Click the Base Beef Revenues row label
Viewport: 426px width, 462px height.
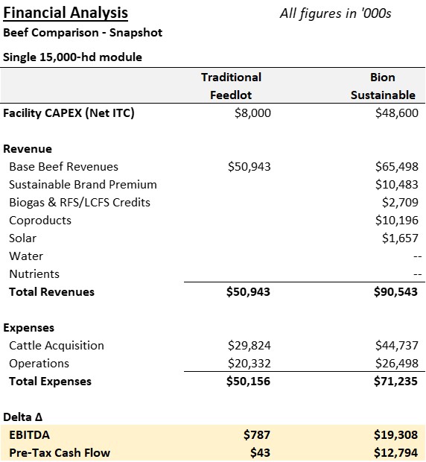tap(63, 167)
